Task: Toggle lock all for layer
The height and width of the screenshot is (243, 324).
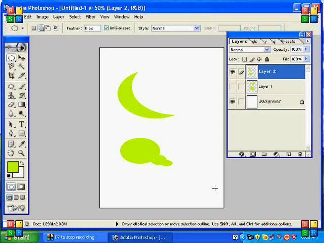Action: (267, 59)
